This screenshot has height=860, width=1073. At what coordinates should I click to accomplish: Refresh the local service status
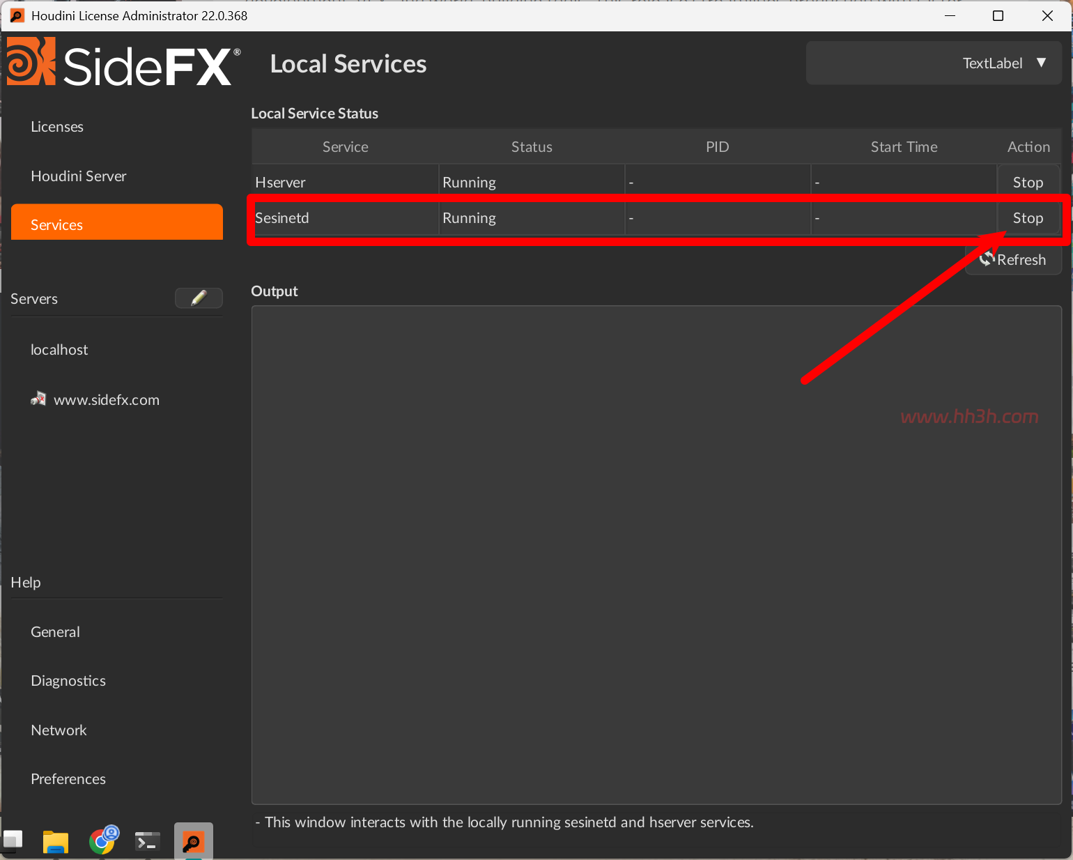tap(1013, 260)
